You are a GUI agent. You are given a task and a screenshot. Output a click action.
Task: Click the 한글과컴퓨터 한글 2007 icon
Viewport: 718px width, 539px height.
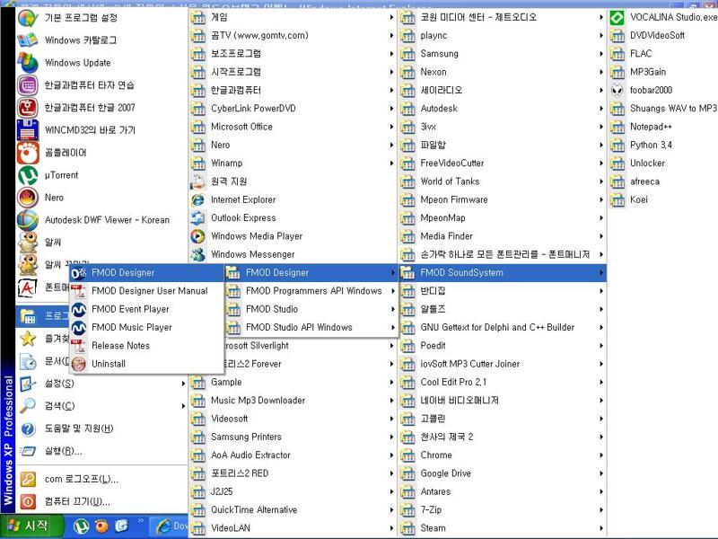28,108
